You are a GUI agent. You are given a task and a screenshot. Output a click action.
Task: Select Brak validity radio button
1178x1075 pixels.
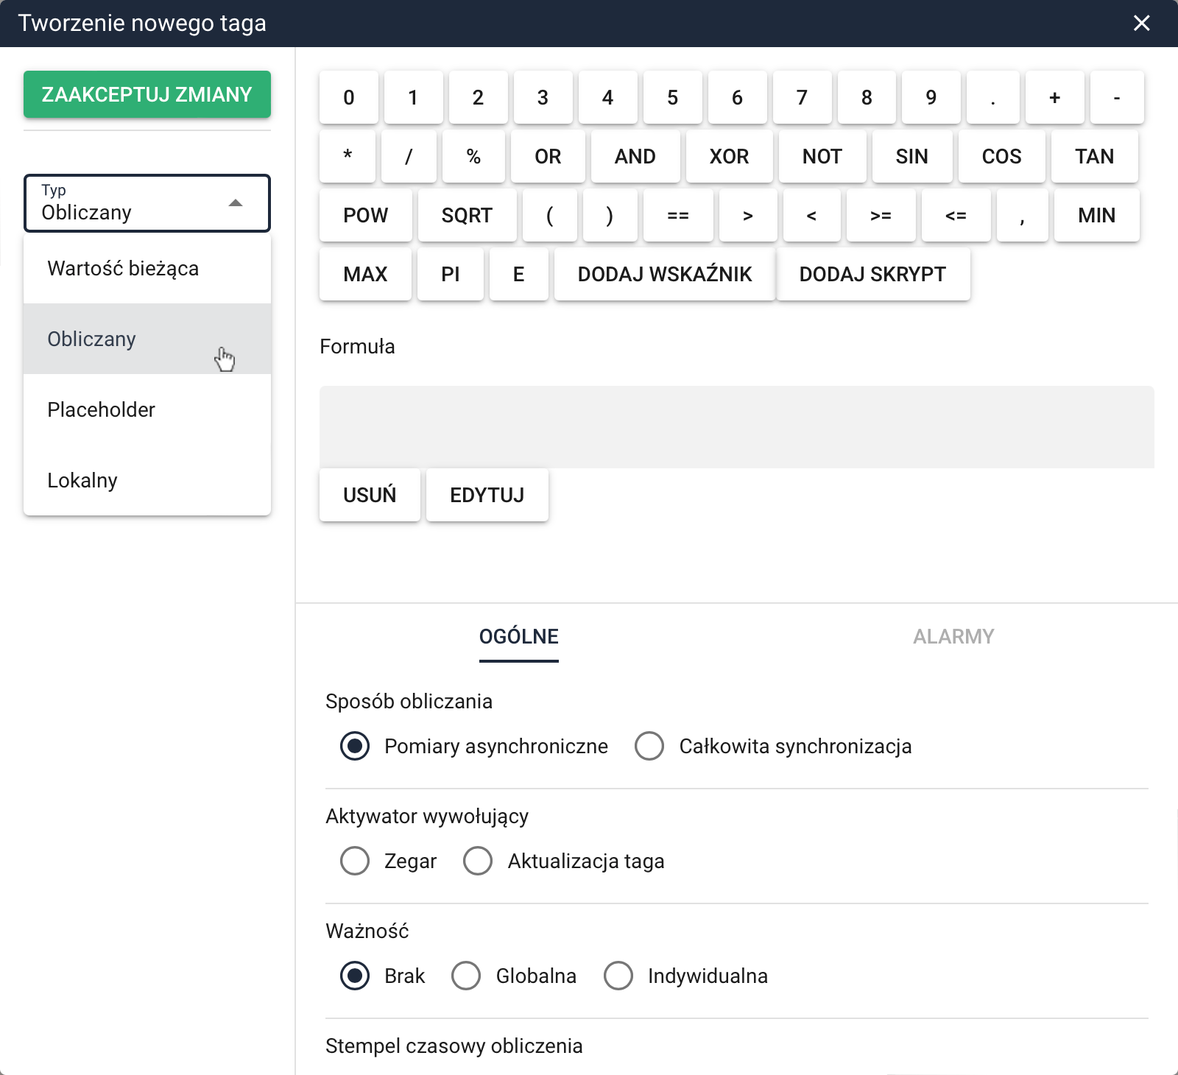355,976
